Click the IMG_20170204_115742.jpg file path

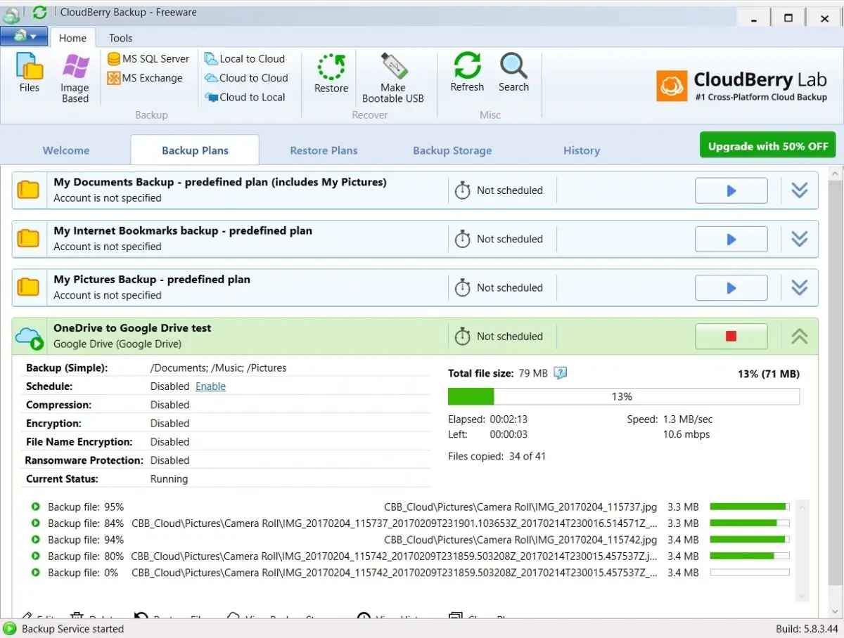(520, 540)
